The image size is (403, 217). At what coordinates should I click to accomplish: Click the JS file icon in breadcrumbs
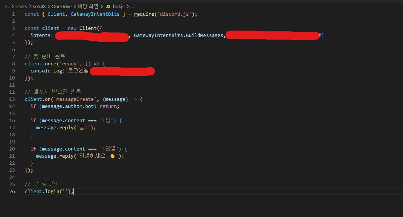(x=108, y=6)
